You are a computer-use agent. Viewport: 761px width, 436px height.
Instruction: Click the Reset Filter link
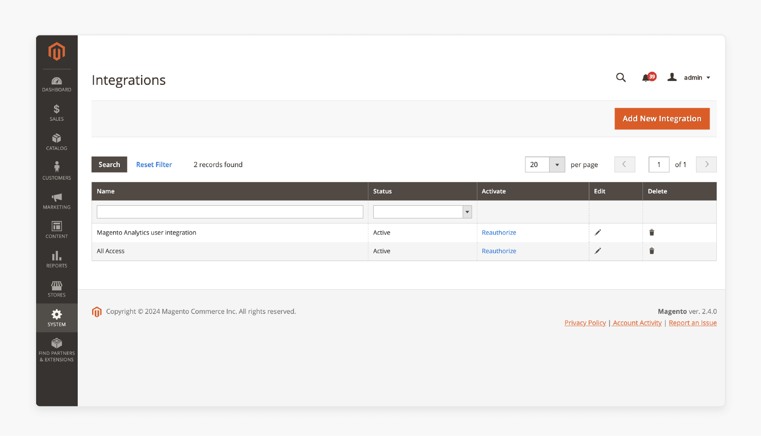154,165
